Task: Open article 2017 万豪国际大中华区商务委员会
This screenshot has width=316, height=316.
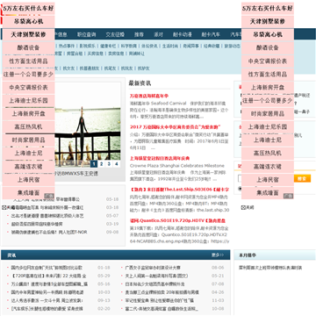Action: click(176, 127)
